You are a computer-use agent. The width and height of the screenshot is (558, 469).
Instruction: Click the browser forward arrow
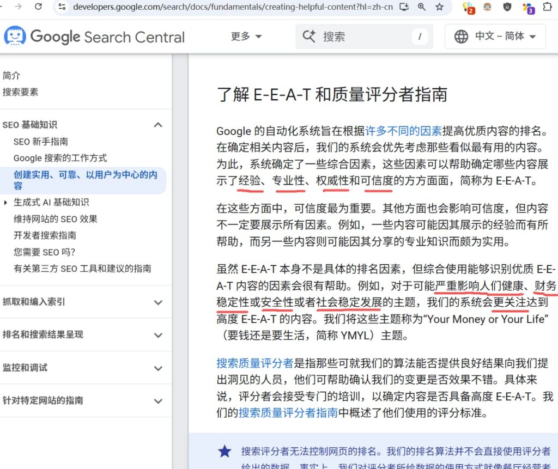pyautogui.click(x=18, y=7)
